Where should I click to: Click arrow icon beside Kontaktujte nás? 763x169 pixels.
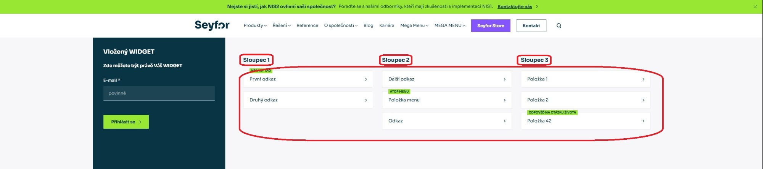pyautogui.click(x=537, y=6)
